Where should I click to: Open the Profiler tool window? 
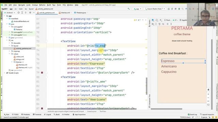pyautogui.click(x=66, y=115)
